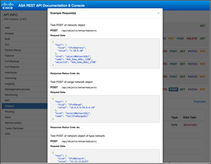Click the 'Test POST of network object of type netowrk' text
The width and height of the screenshot is (211, 164).
pos(77,136)
